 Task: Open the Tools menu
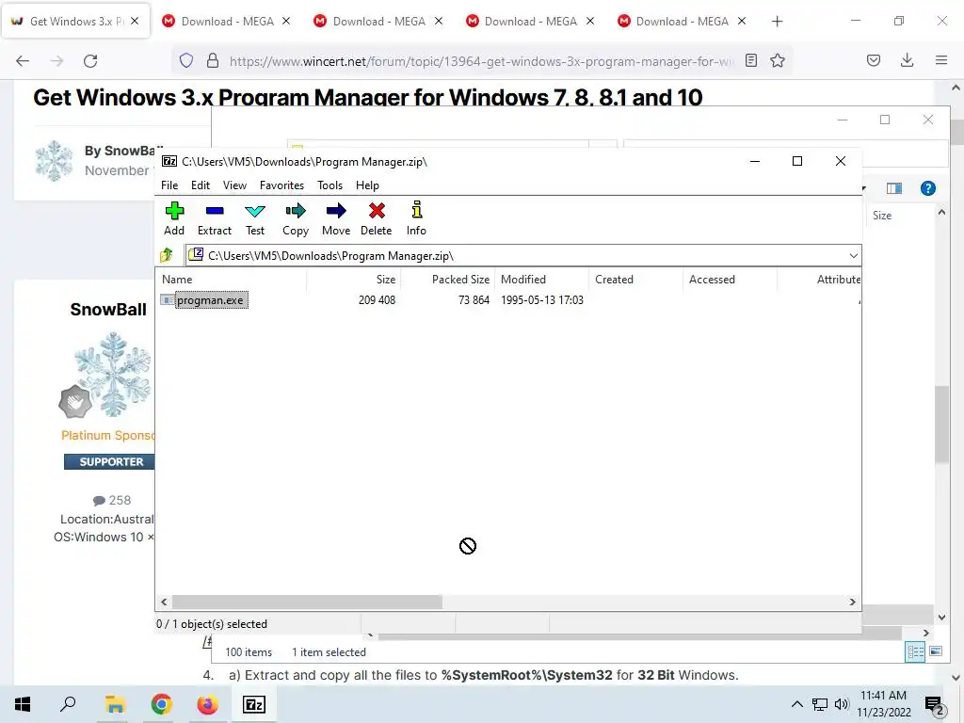[329, 185]
